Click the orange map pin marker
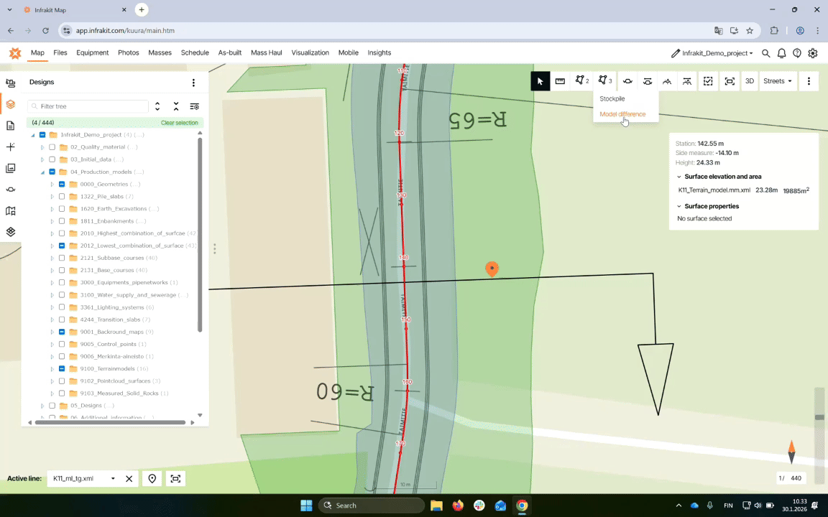The width and height of the screenshot is (828, 517). click(492, 269)
